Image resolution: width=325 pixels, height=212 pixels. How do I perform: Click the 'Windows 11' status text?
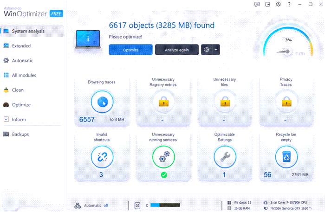tap(242, 202)
